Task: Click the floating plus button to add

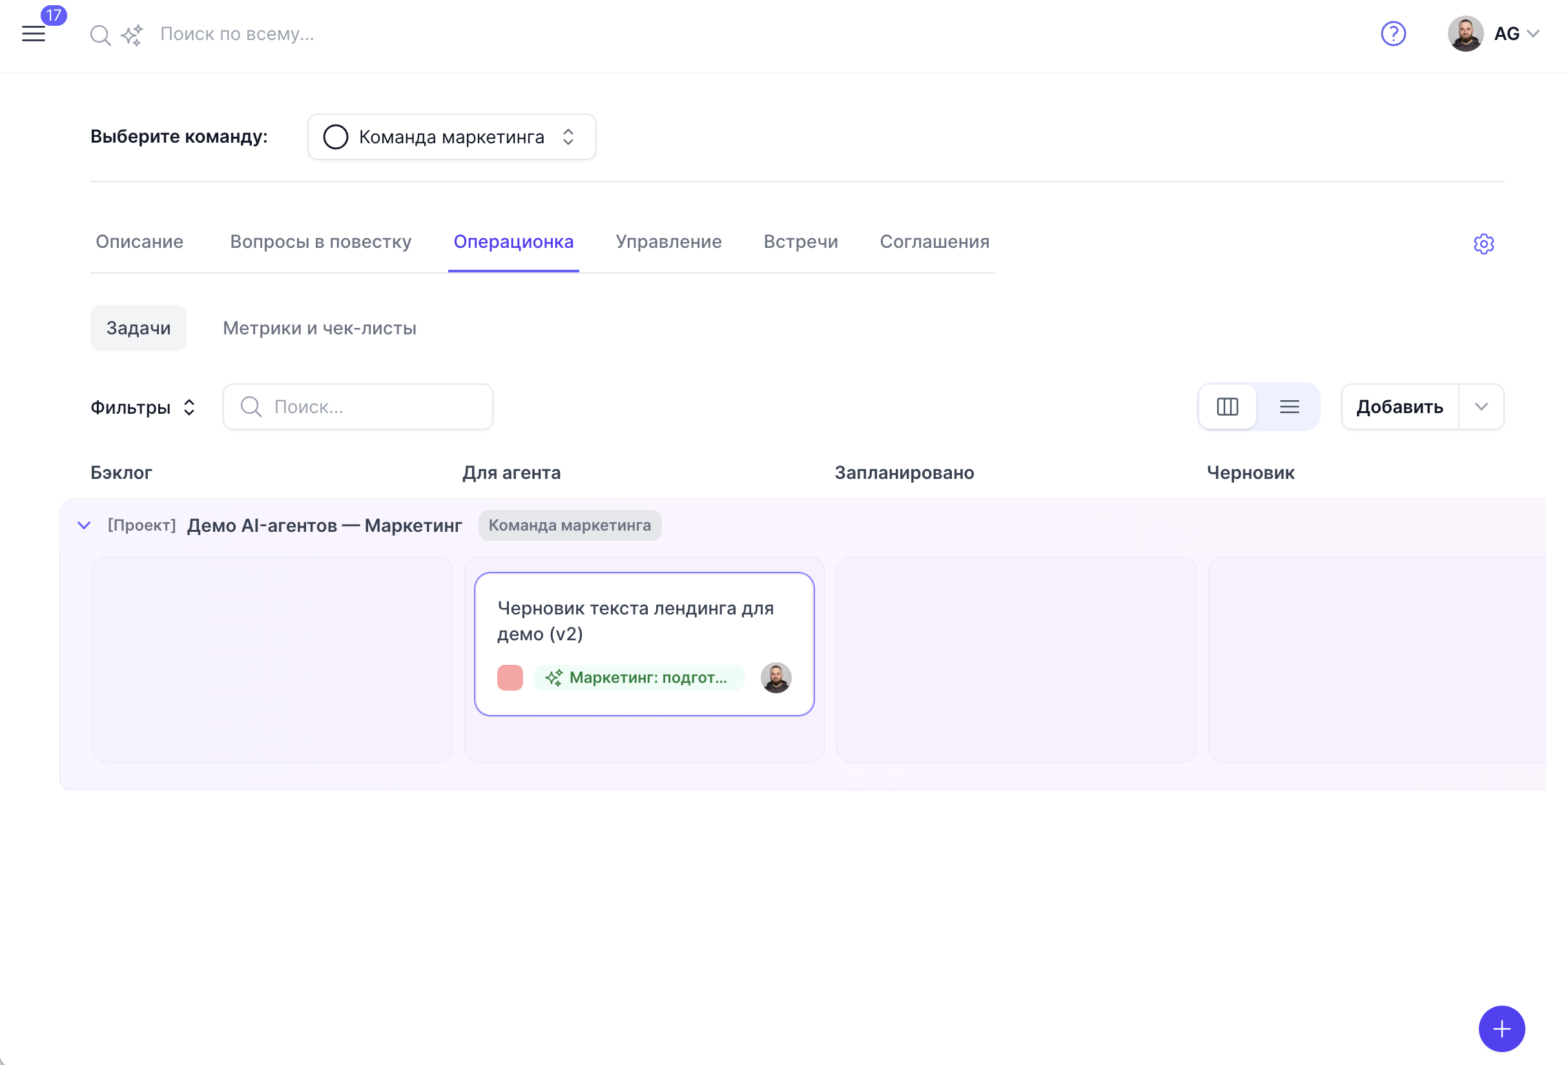Action: (x=1501, y=1029)
